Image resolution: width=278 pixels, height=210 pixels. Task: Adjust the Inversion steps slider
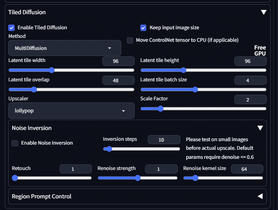point(142,149)
